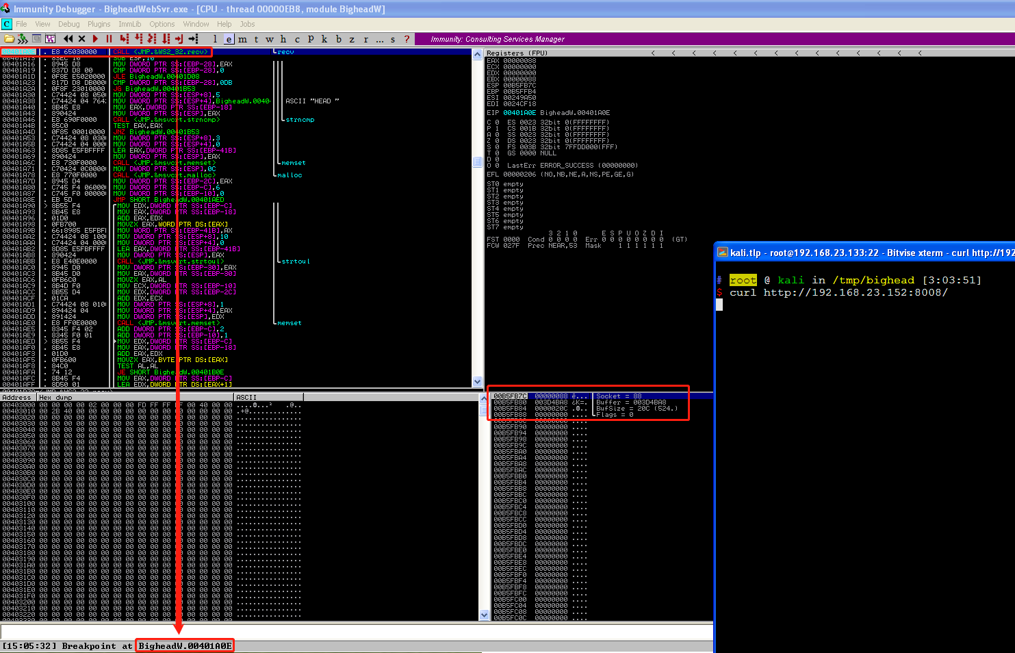Open the Plugins menu

coord(99,24)
